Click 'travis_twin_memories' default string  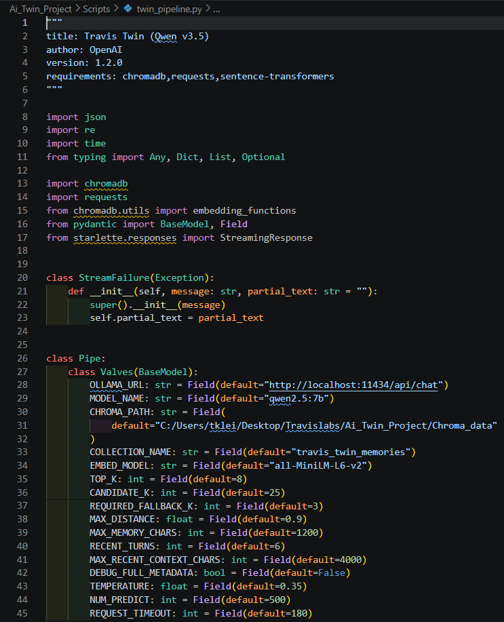[x=351, y=452]
